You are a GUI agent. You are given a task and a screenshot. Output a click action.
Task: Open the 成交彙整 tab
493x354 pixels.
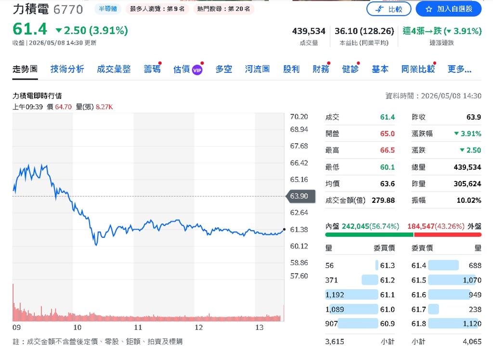pos(114,69)
